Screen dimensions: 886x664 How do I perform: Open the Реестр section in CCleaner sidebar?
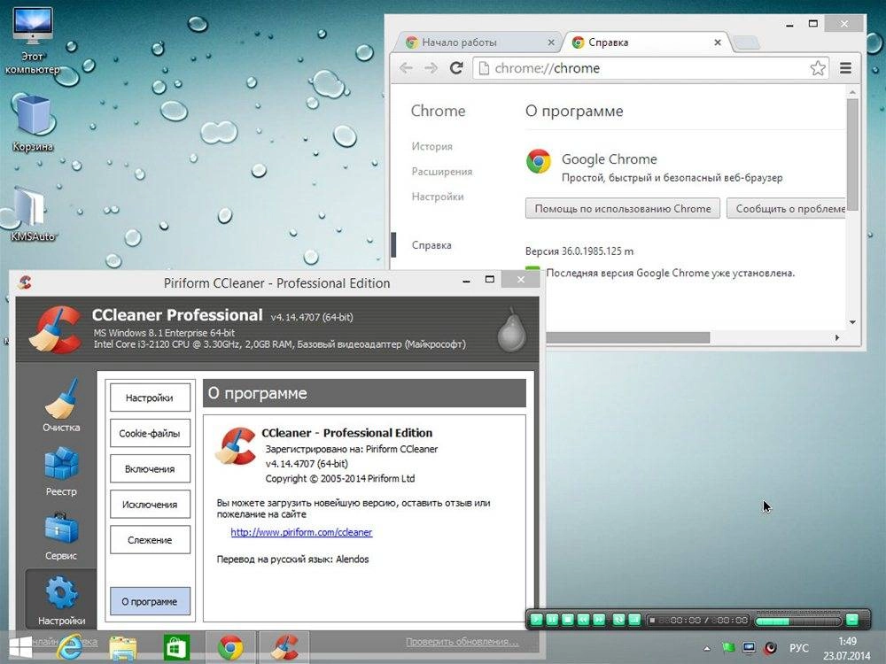click(61, 472)
